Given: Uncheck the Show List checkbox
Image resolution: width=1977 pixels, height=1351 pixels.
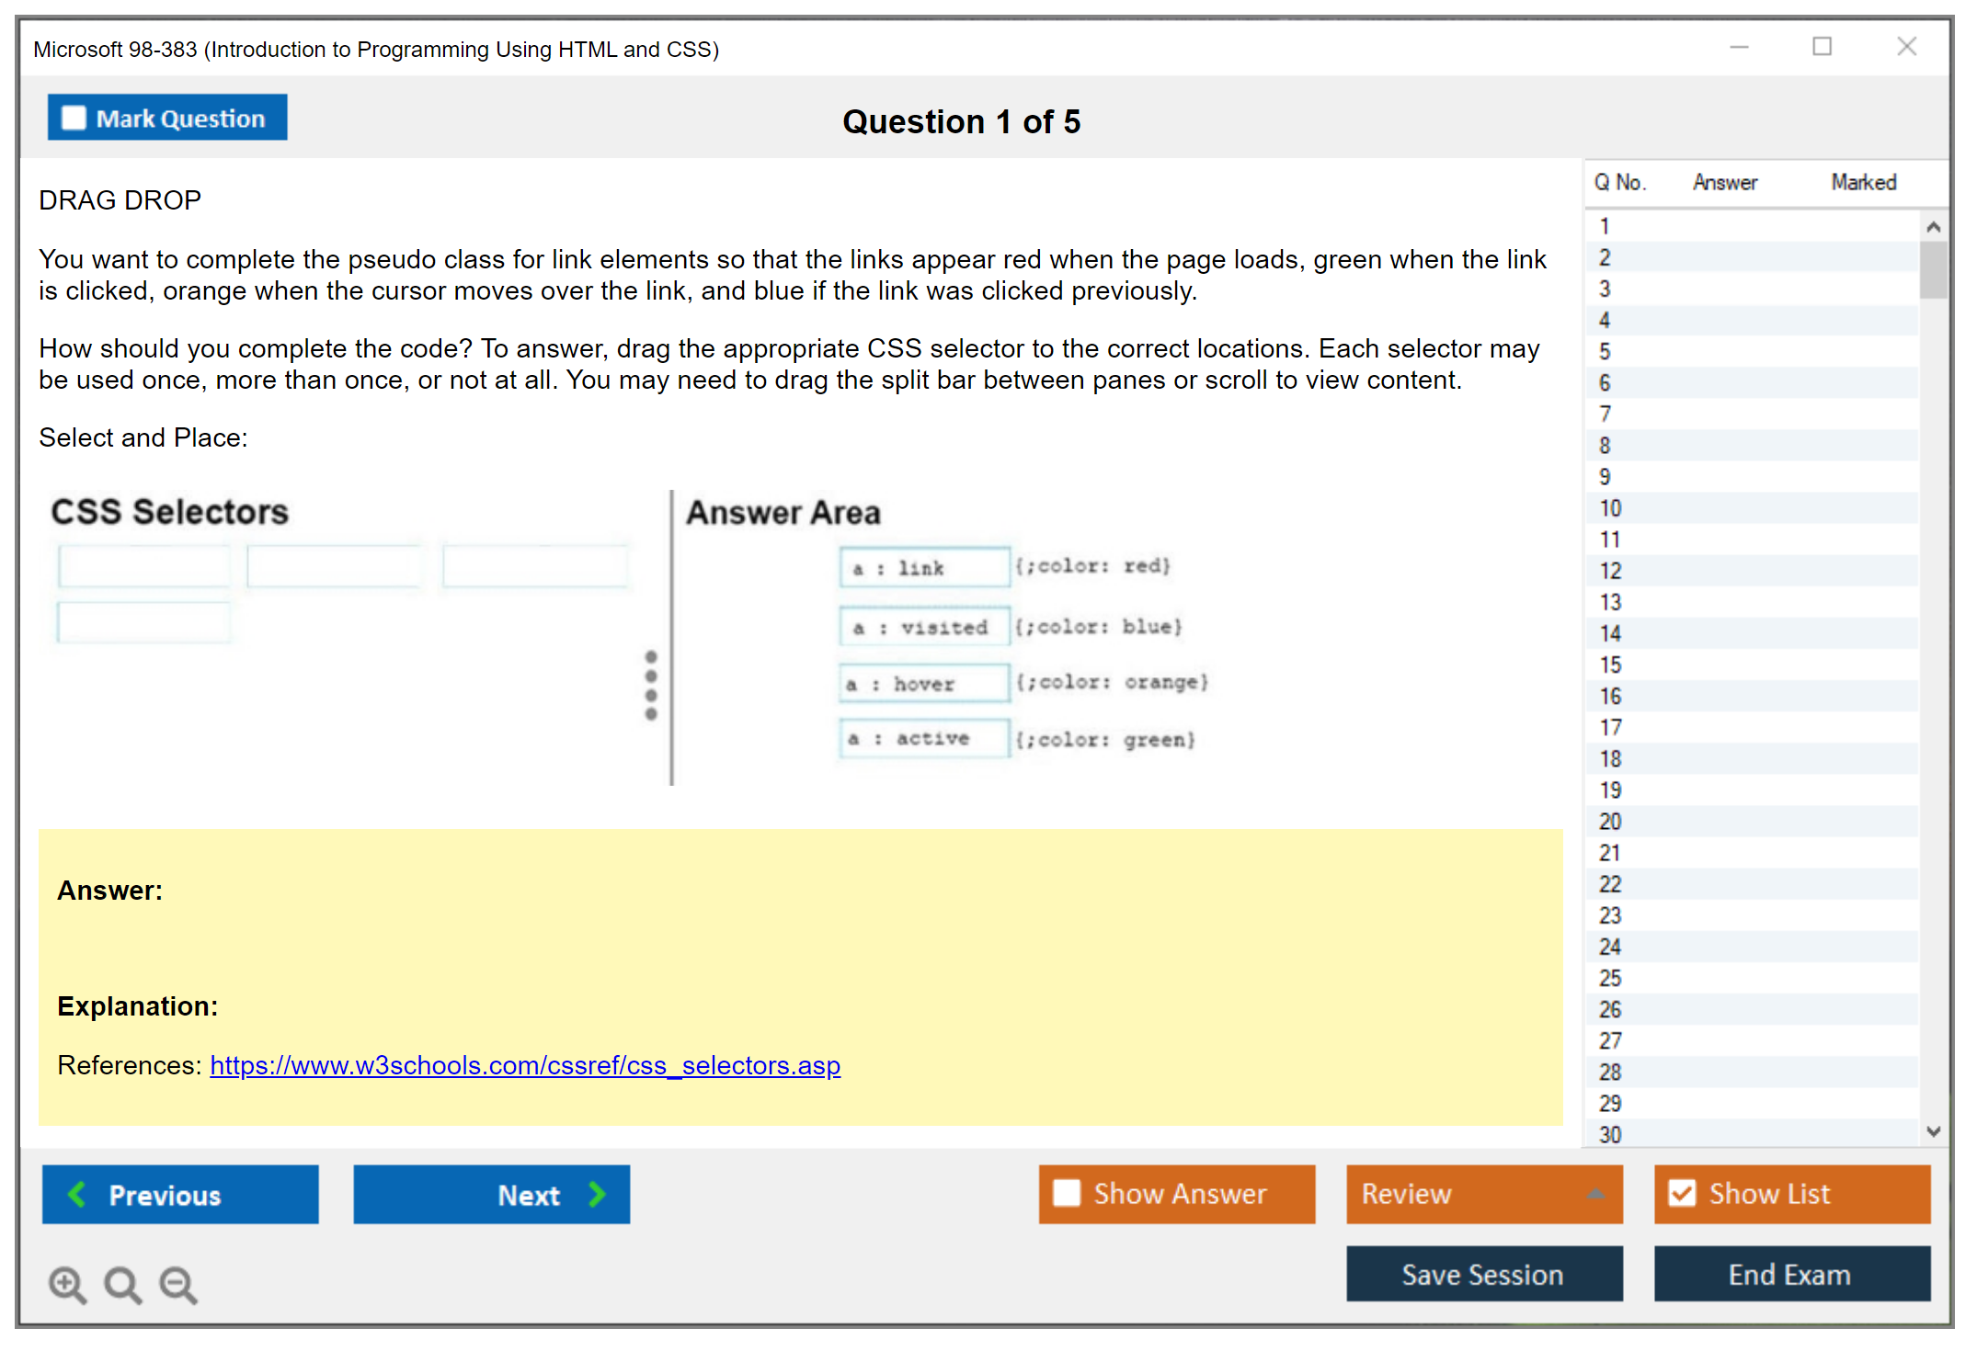Looking at the screenshot, I should point(1682,1193).
